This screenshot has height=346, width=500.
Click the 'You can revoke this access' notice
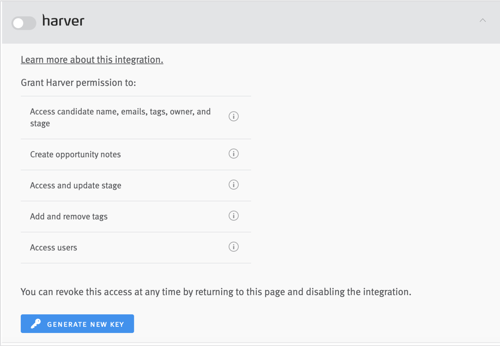(216, 292)
